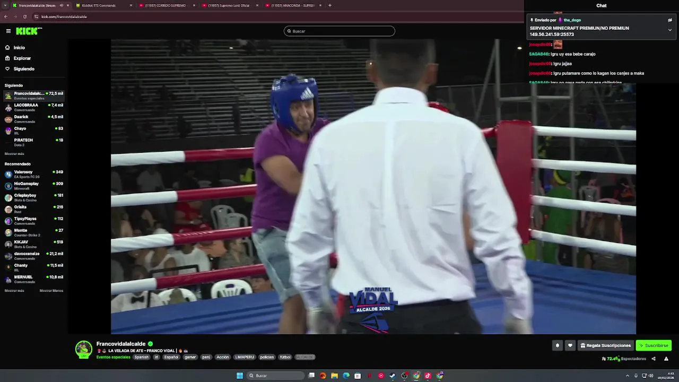Select the policias tag
The width and height of the screenshot is (679, 382).
click(x=267, y=357)
